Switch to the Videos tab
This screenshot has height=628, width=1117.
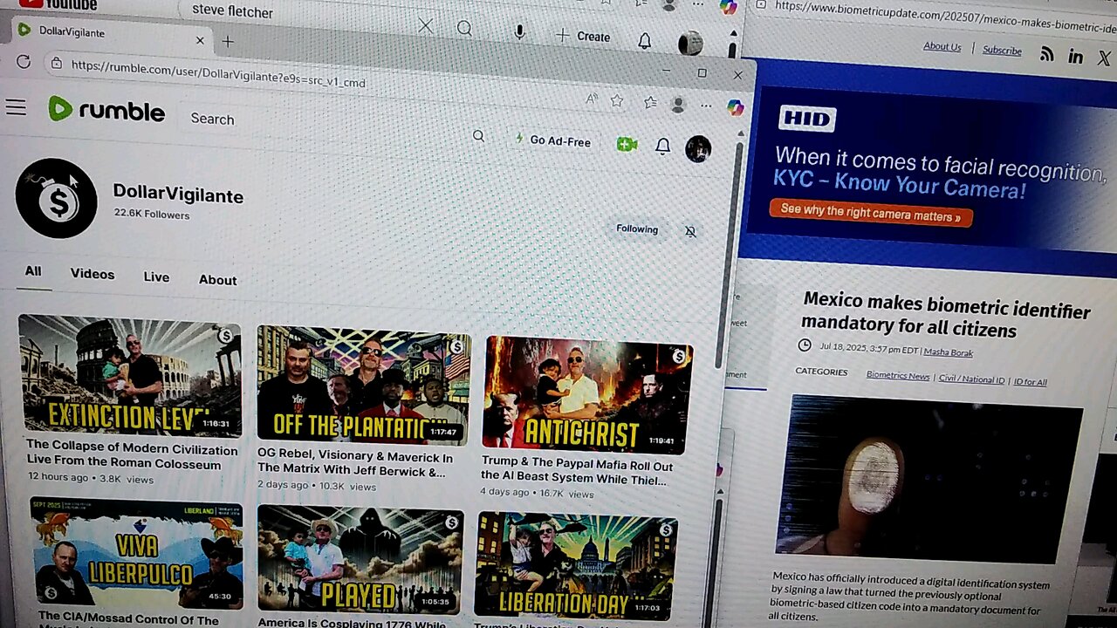(x=93, y=274)
